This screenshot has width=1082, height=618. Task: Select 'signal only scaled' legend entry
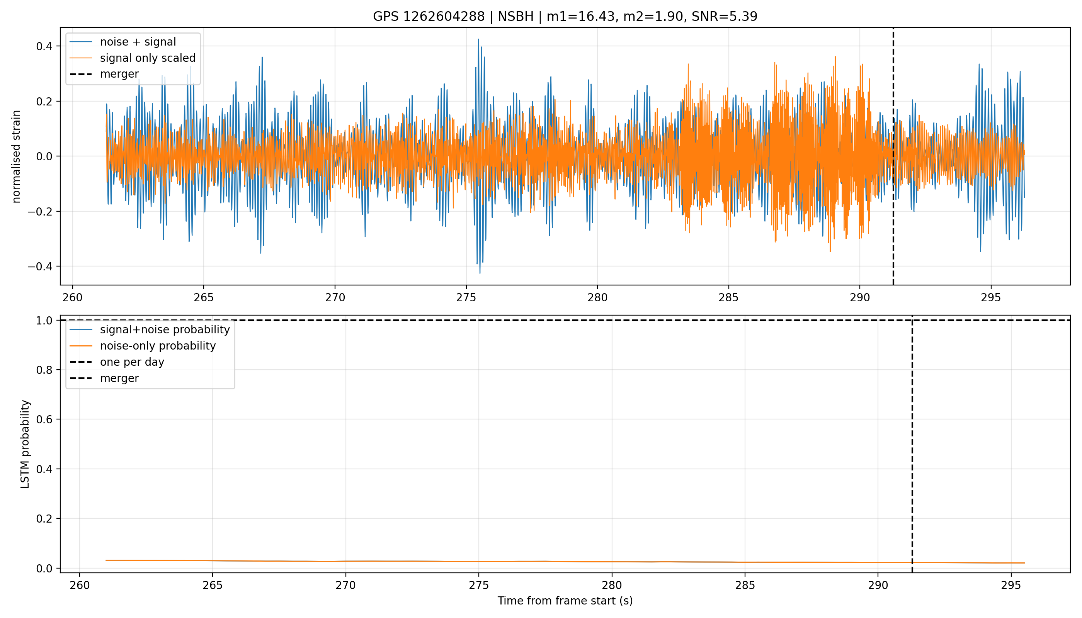148,58
